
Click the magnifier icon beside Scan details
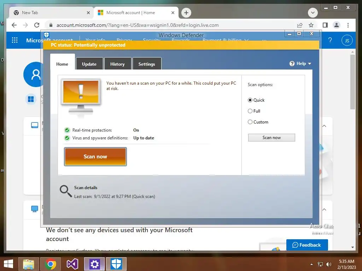pos(66,191)
